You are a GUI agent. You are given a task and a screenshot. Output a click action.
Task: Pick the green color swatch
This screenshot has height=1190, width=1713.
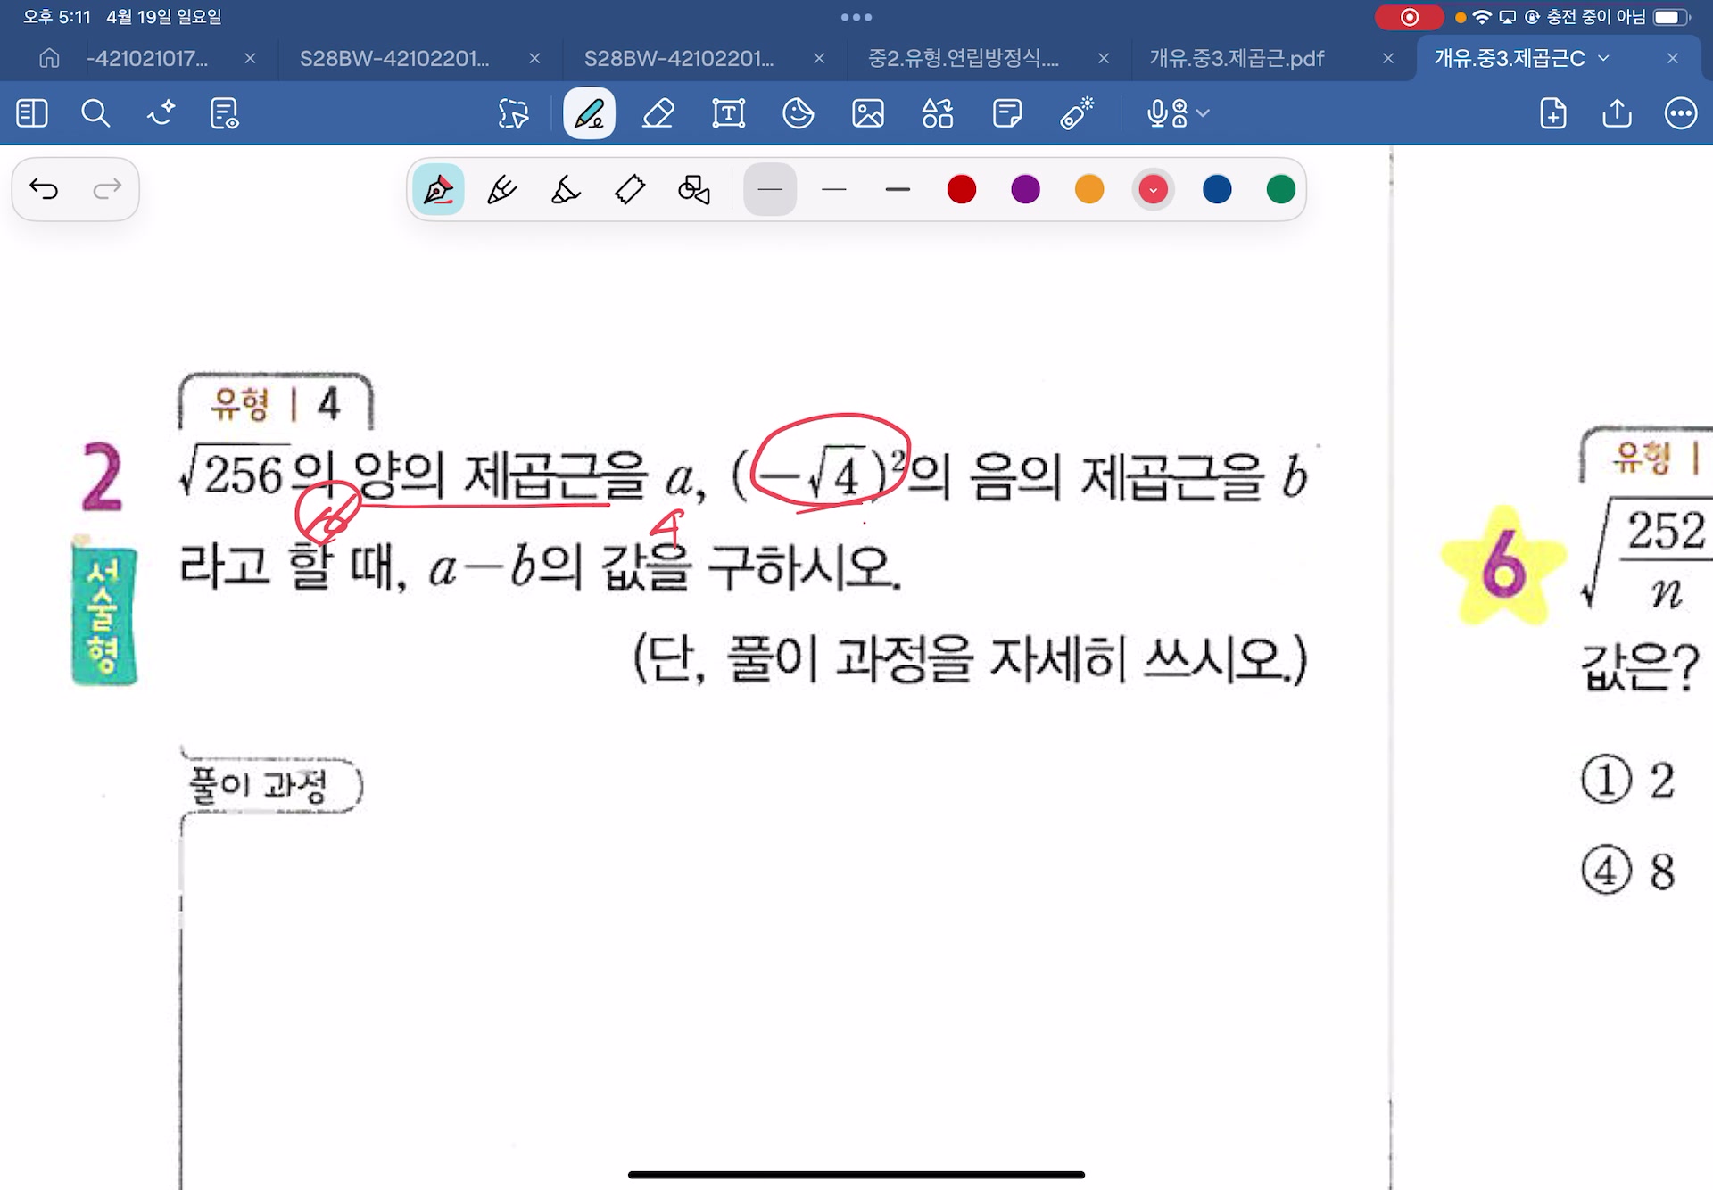click(x=1281, y=189)
